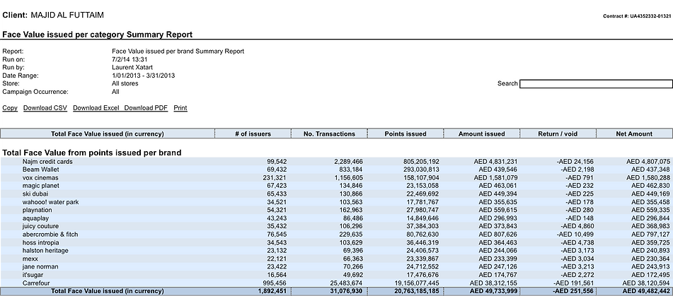673x296 pixels.
Task: Click total points issued 20,763,185,185
Action: pos(417,291)
